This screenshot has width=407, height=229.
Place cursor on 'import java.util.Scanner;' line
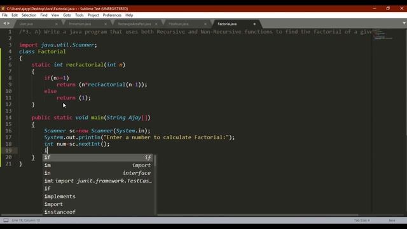click(58, 45)
